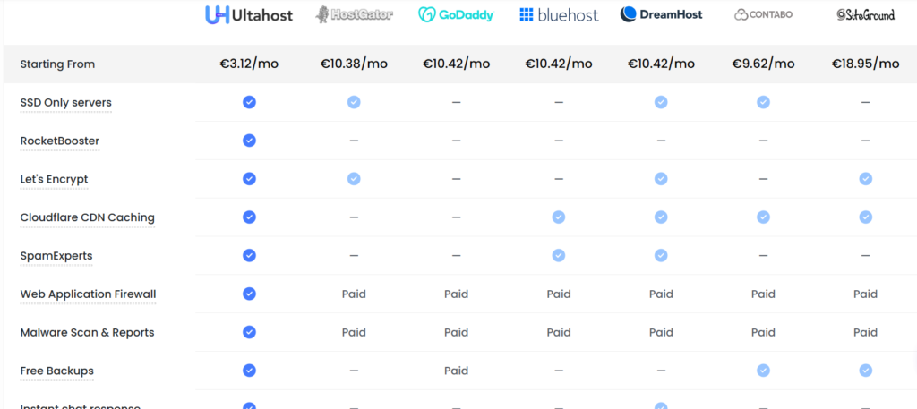Click Contabo's Cloudflare CDN Caching checkmark
This screenshot has height=409, width=917.
coord(763,217)
